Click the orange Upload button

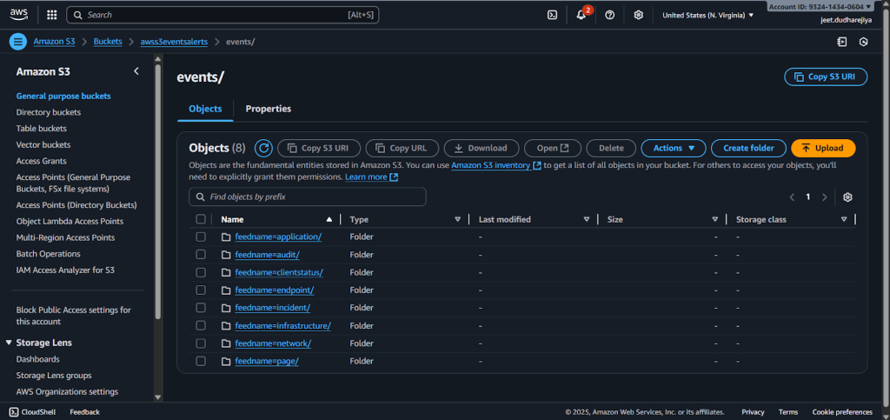pyautogui.click(x=823, y=148)
